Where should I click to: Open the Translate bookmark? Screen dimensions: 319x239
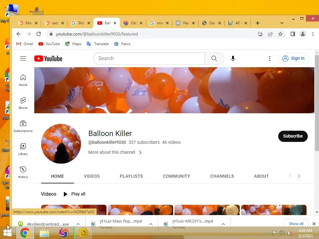point(98,44)
